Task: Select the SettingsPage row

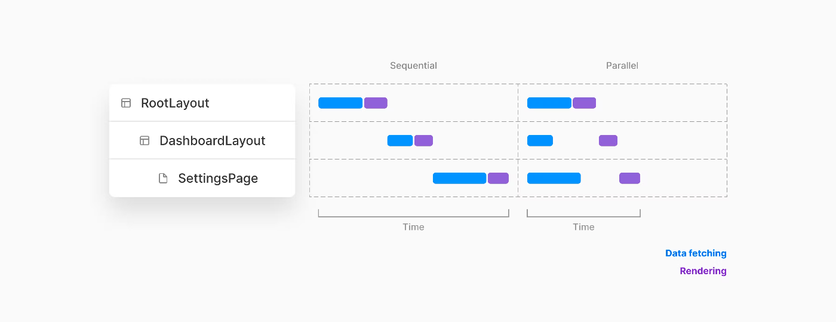Action: pyautogui.click(x=202, y=178)
